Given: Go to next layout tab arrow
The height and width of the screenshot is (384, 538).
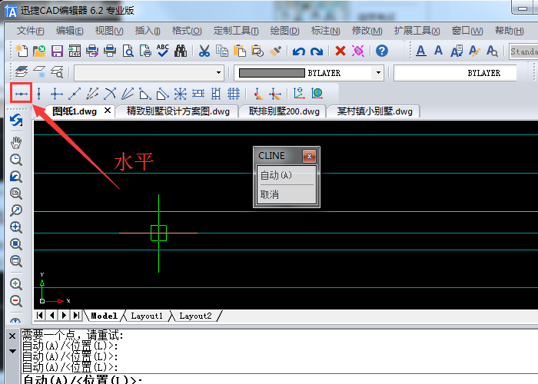Looking at the screenshot, I should pyautogui.click(x=64, y=315).
